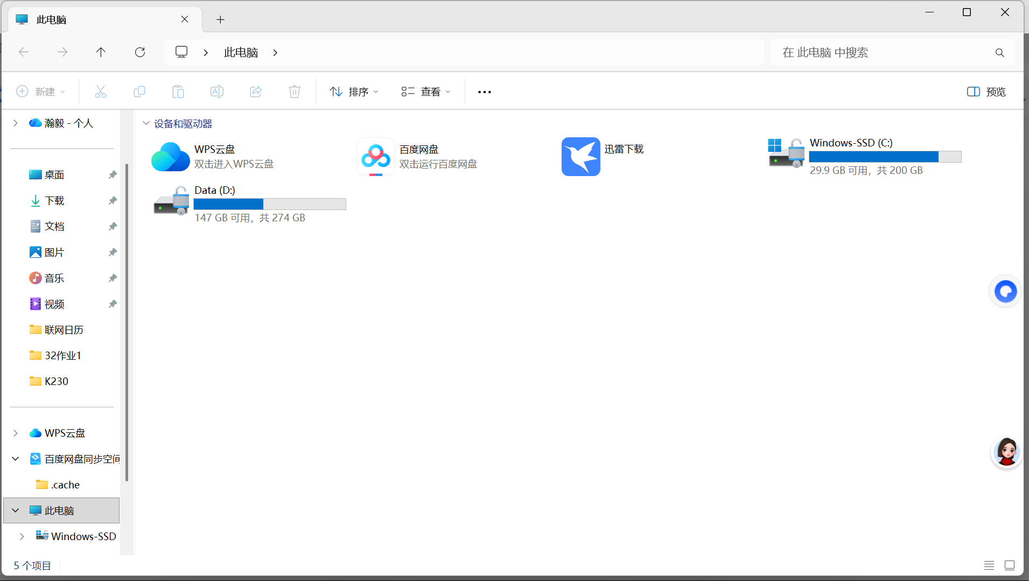The width and height of the screenshot is (1029, 581).
Task: Select the Windows-SSD (C:) drive
Action: point(786,153)
